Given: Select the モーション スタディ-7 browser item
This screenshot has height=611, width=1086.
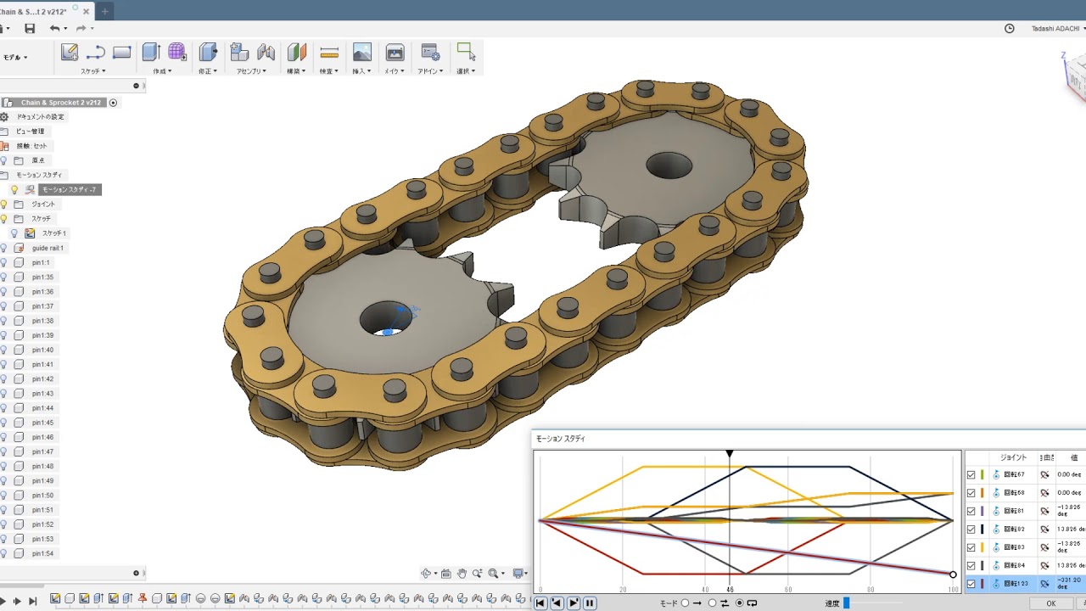Looking at the screenshot, I should click(x=70, y=189).
